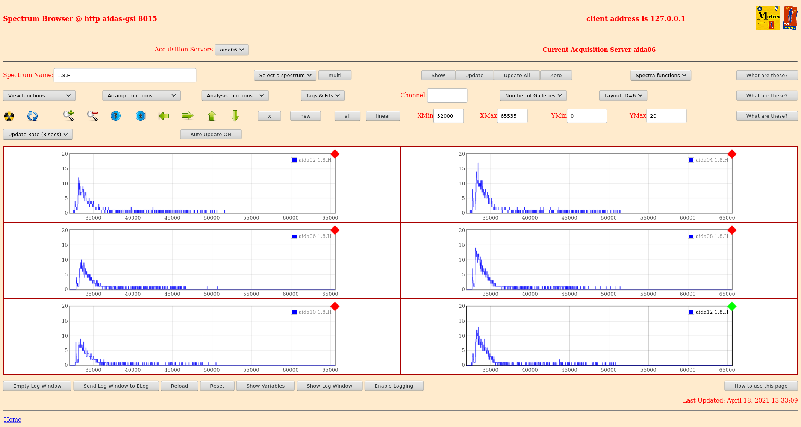Image resolution: width=801 pixels, height=427 pixels.
Task: Click the Update All button
Action: pyautogui.click(x=516, y=75)
